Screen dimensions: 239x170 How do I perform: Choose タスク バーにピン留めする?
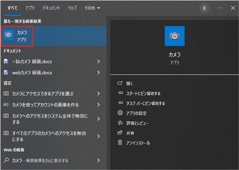click(x=145, y=103)
